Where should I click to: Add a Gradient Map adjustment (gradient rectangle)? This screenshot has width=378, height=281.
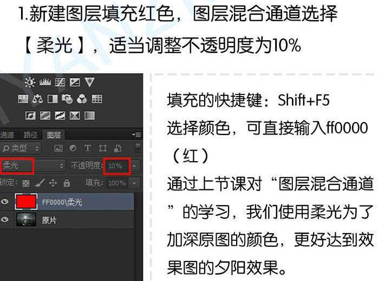click(89, 116)
